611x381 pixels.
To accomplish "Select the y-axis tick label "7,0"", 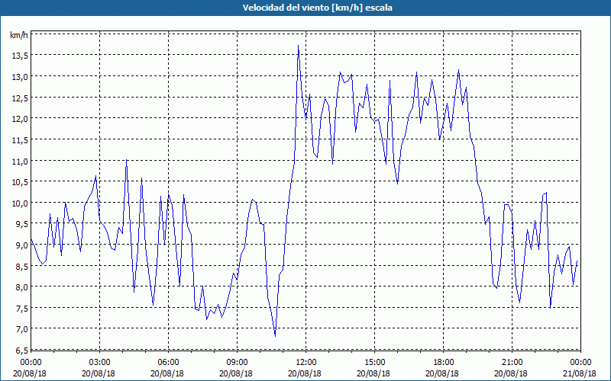I will [x=21, y=330].
